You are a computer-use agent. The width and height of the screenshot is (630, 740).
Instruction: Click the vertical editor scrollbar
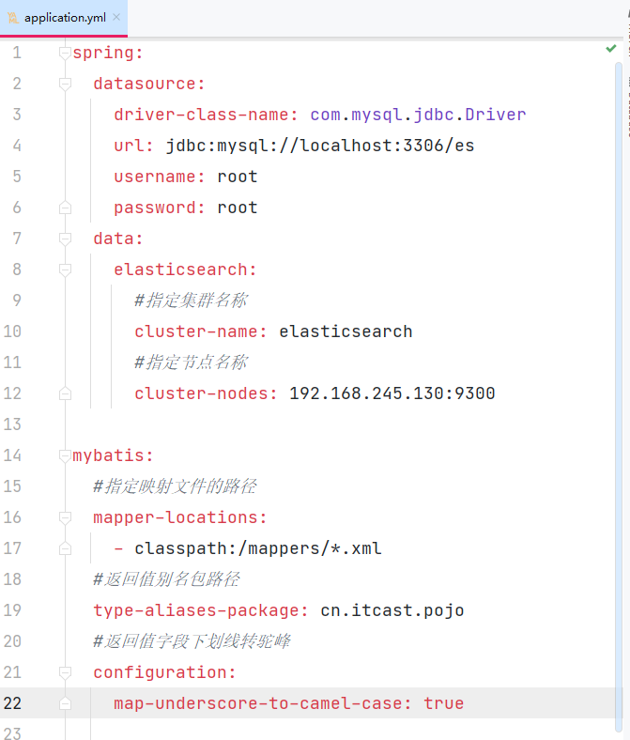[619, 396]
